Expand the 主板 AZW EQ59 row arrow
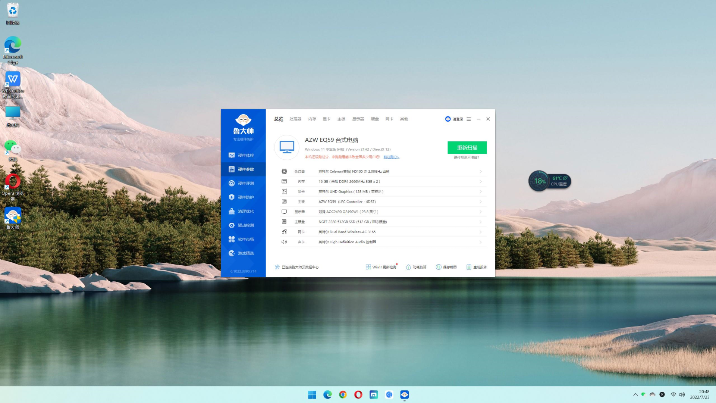Viewport: 716px width, 403px height. pos(481,202)
